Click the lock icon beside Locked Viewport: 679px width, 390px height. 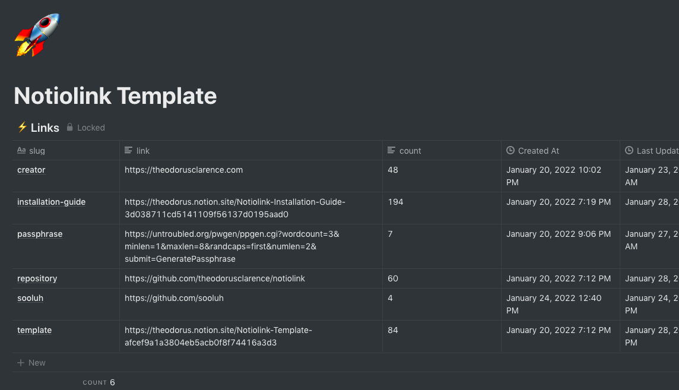[69, 128]
